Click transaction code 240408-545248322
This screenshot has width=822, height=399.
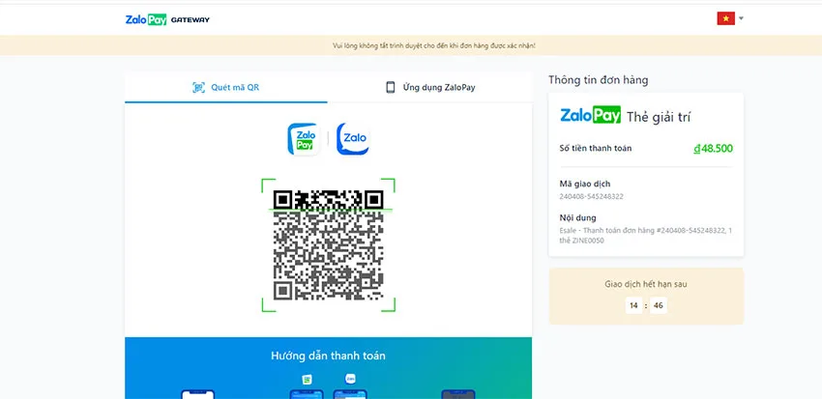pyautogui.click(x=591, y=197)
